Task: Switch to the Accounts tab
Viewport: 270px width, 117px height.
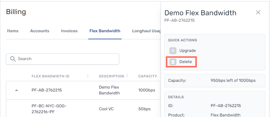Action: click(40, 31)
